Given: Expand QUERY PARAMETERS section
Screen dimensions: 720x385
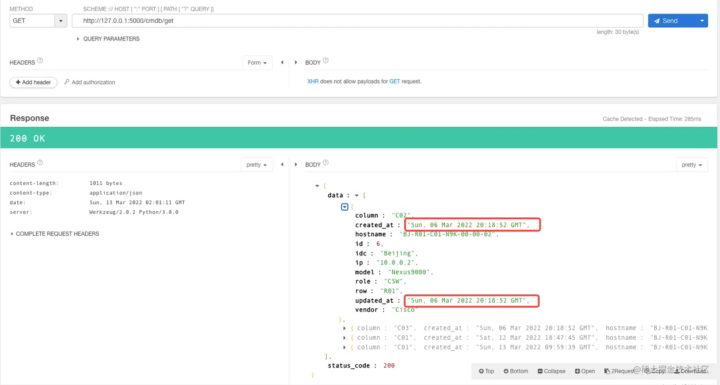Looking at the screenshot, I should click(108, 39).
